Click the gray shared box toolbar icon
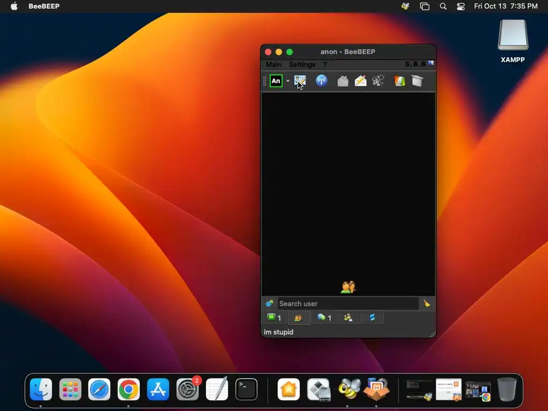This screenshot has width=548, height=411. [417, 81]
